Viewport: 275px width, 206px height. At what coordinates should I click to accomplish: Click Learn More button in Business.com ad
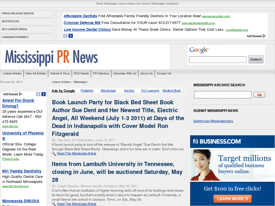coord(232,199)
